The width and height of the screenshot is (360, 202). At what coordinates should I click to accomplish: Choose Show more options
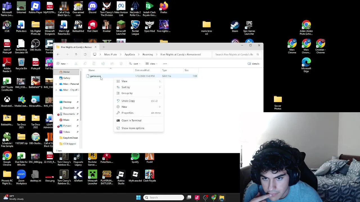click(x=139, y=128)
